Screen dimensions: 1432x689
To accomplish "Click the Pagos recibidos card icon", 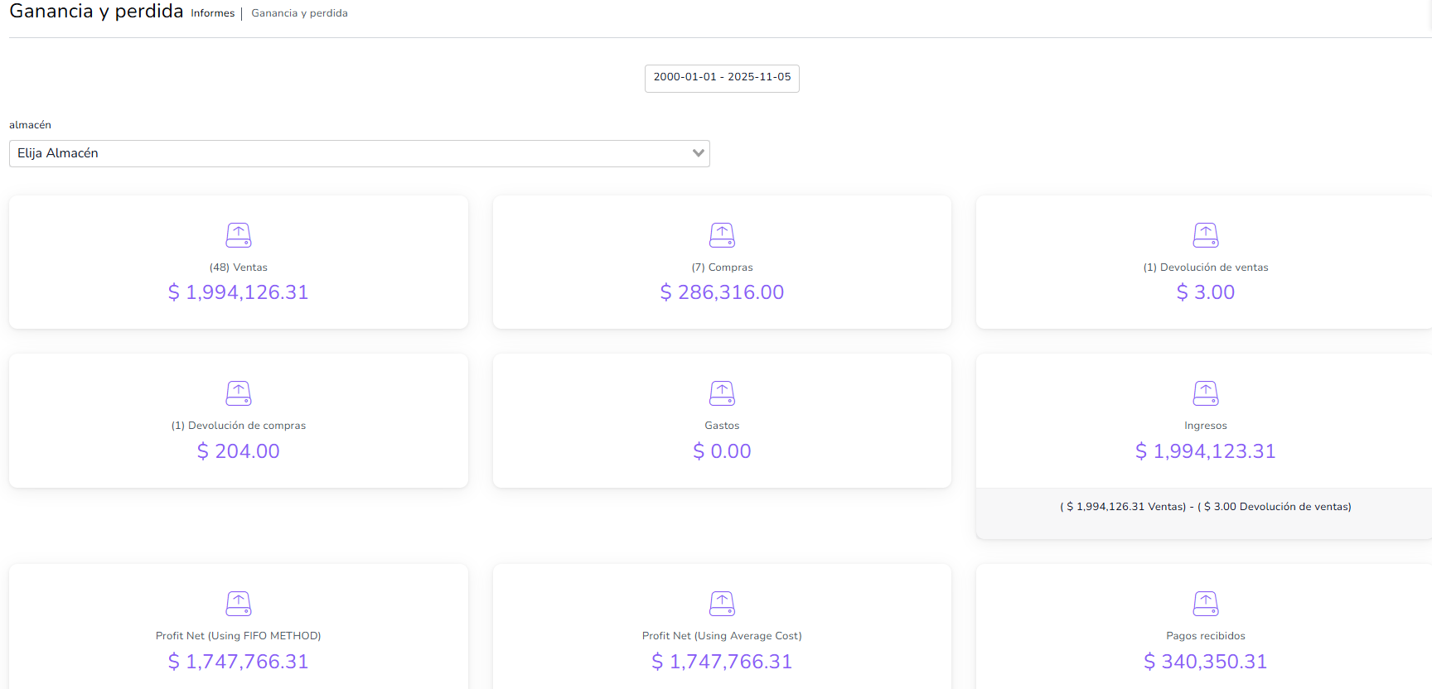I will pos(1205,604).
